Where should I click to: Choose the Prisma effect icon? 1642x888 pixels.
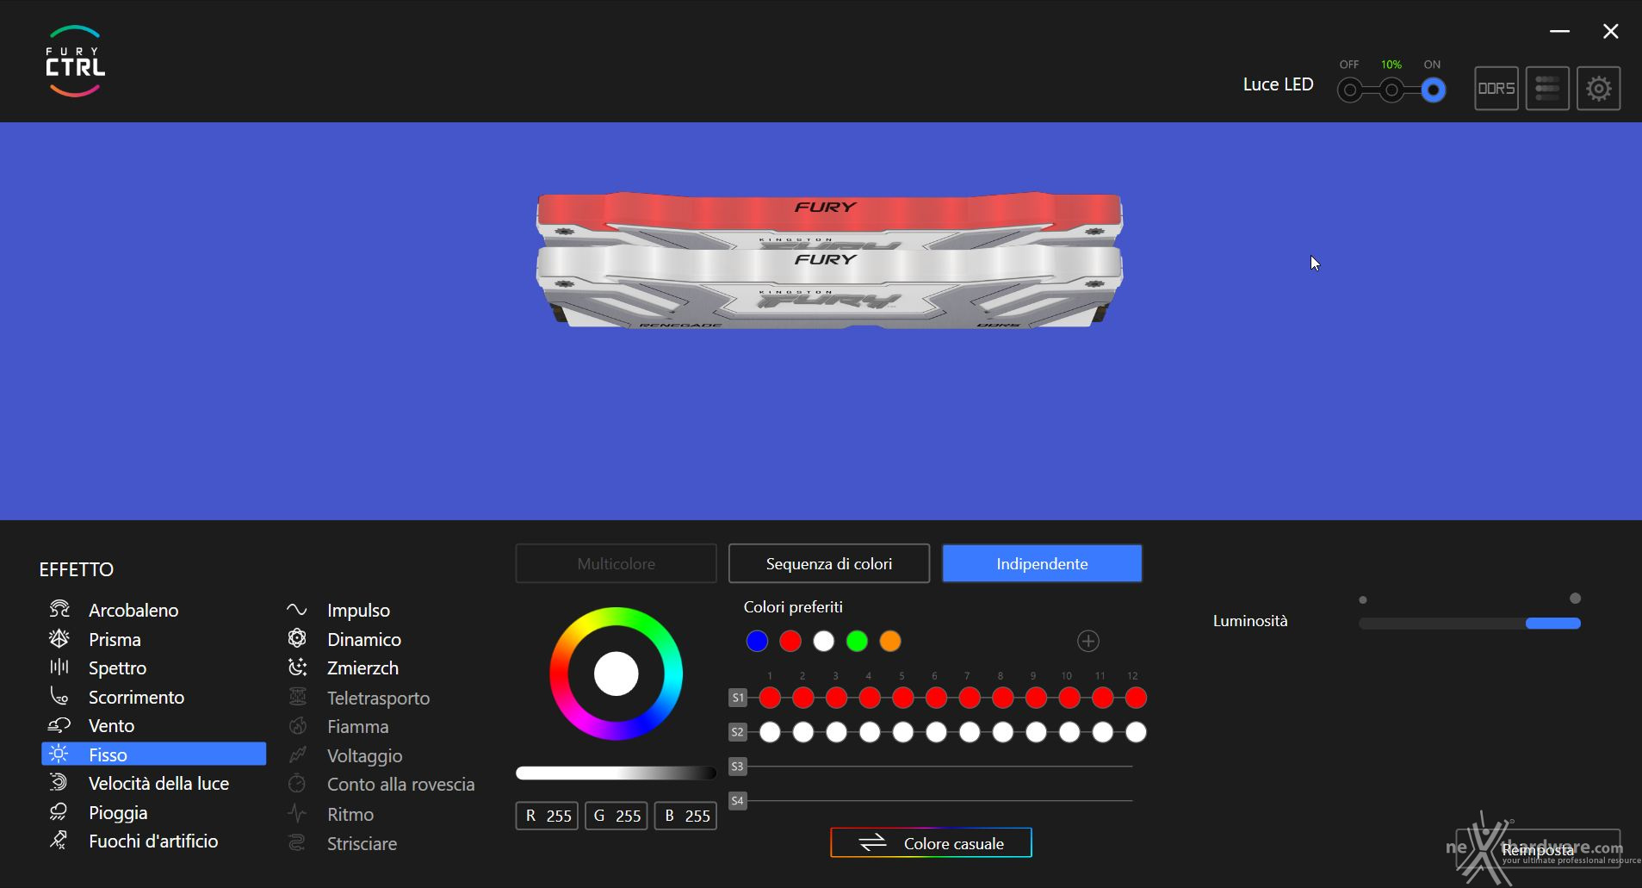point(59,639)
